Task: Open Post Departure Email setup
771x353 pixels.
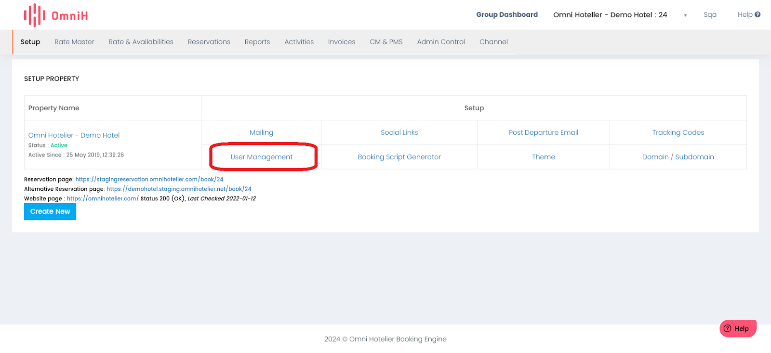Action: pos(544,132)
